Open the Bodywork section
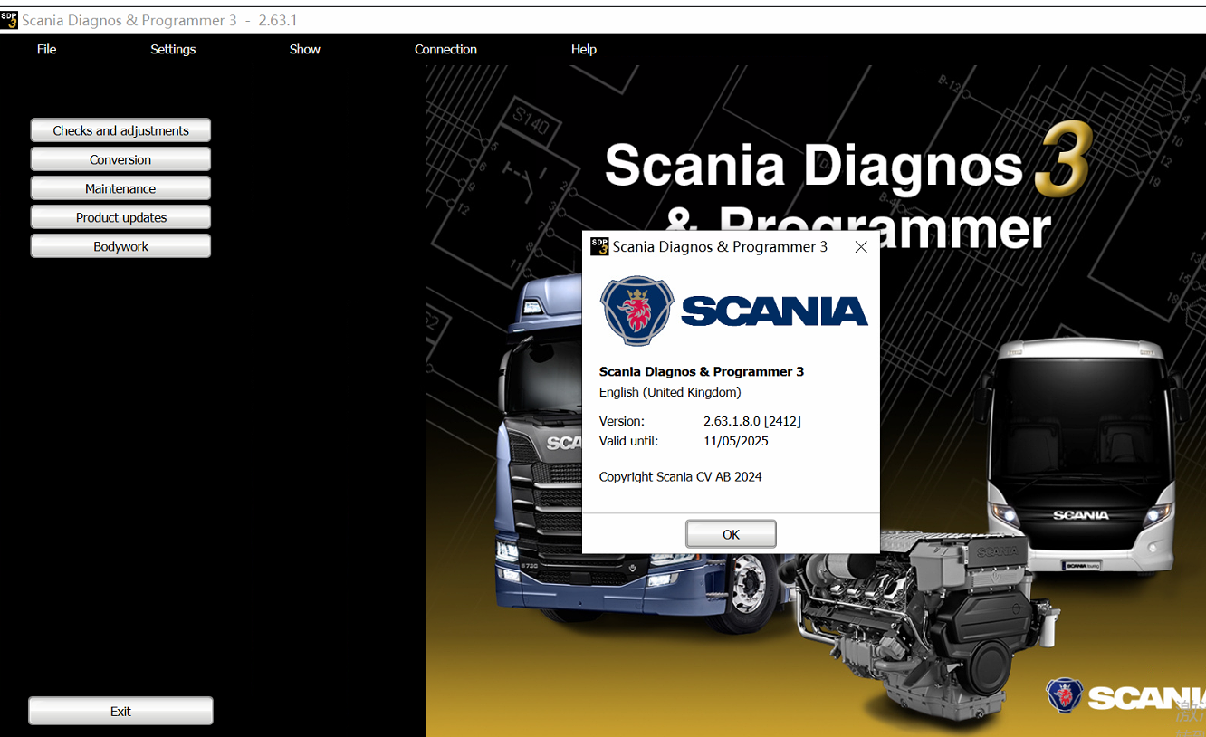1206x737 pixels. tap(120, 245)
